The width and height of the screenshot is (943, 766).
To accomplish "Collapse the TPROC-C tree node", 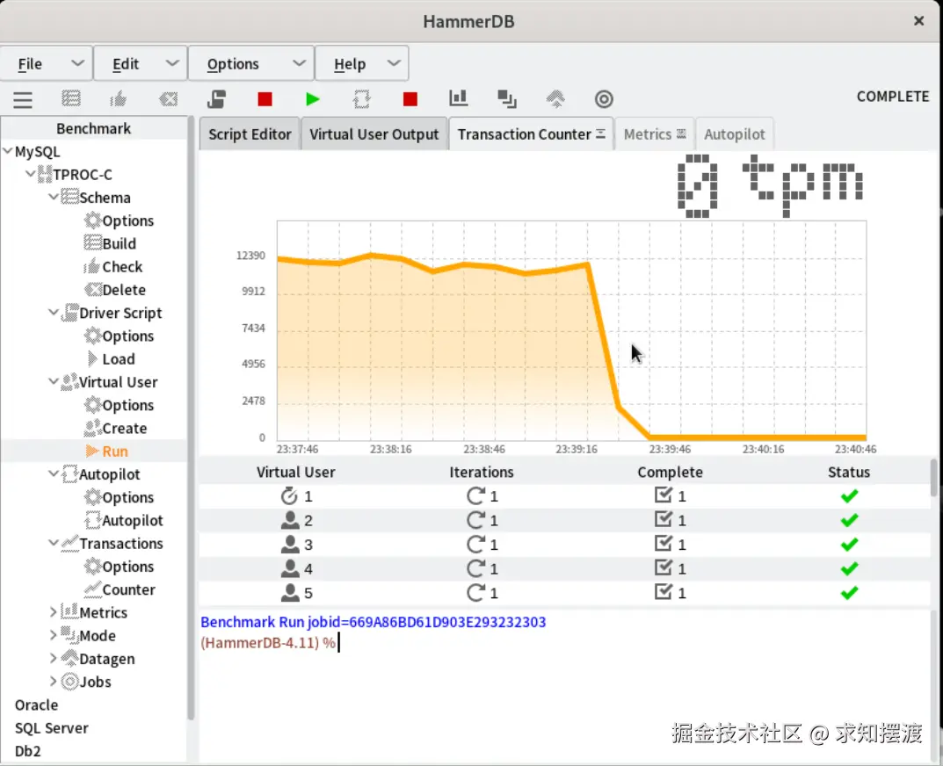I will pyautogui.click(x=30, y=174).
